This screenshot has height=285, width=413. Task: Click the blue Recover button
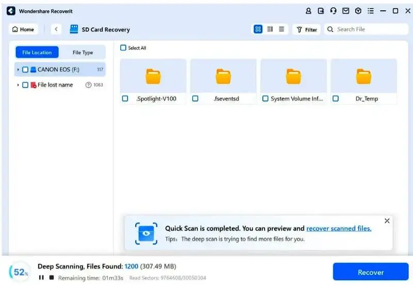371,272
